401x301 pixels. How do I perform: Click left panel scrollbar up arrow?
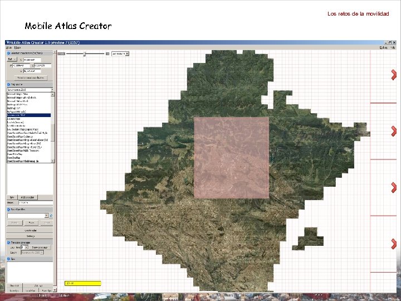pos(55,52)
